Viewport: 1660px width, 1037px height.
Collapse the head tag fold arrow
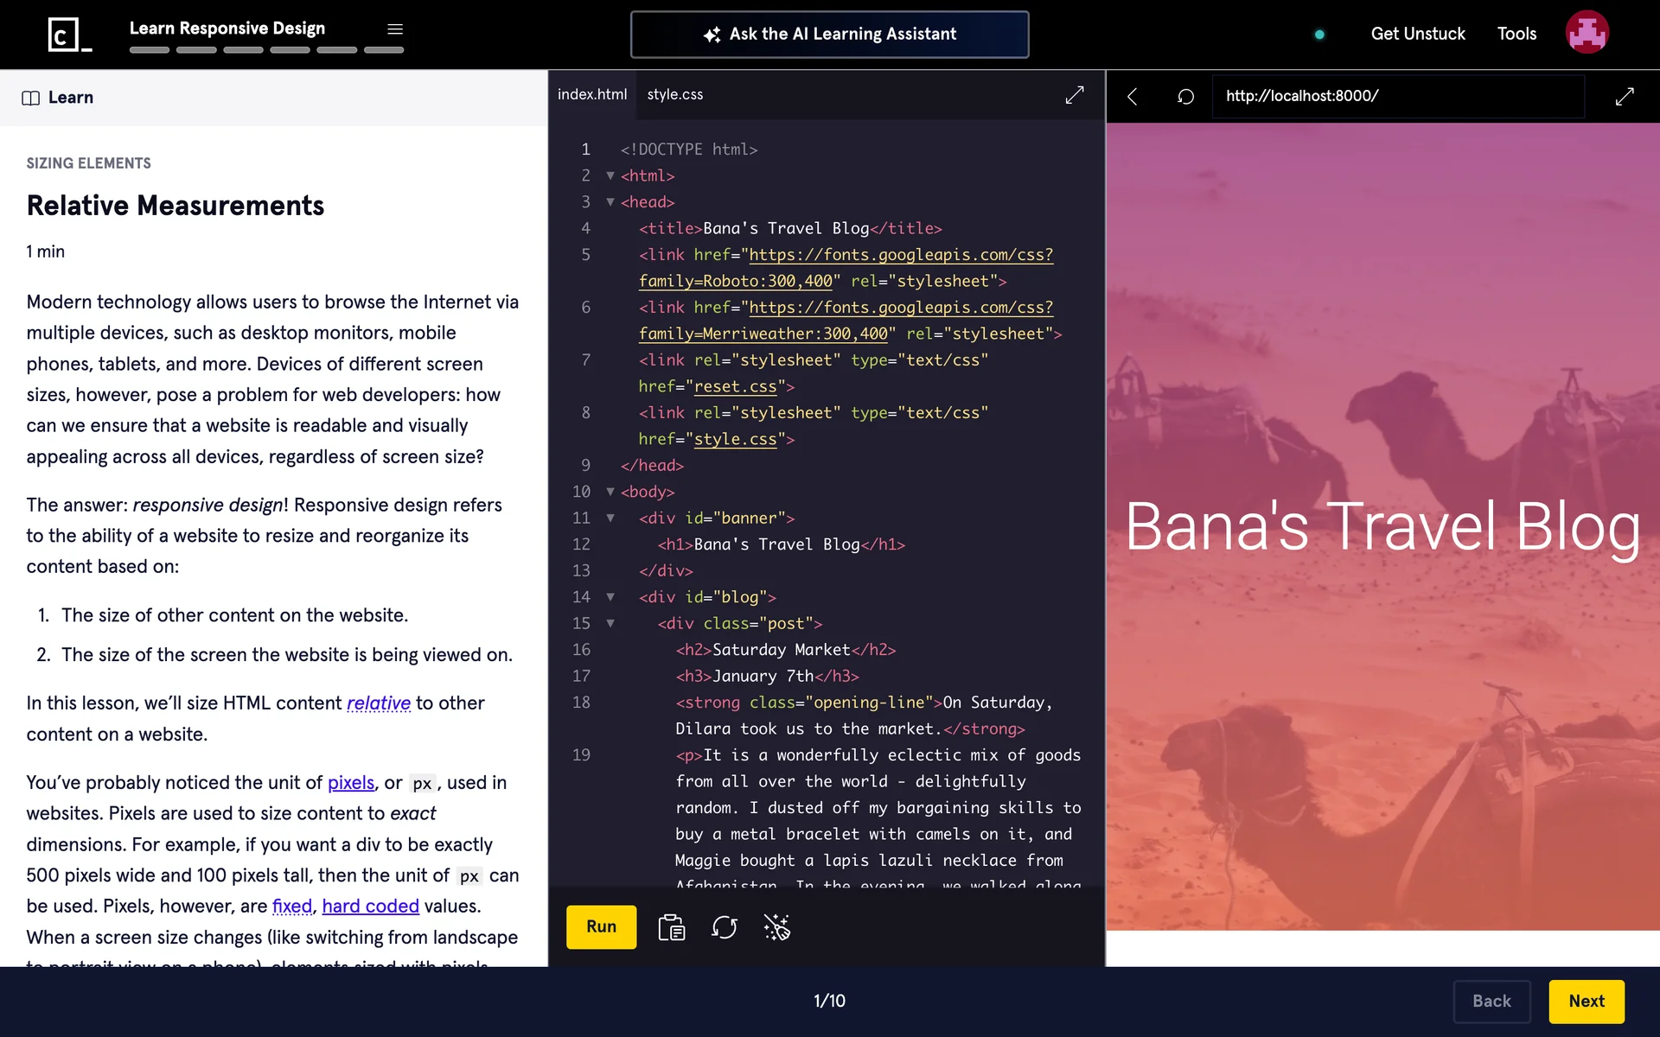tap(610, 202)
